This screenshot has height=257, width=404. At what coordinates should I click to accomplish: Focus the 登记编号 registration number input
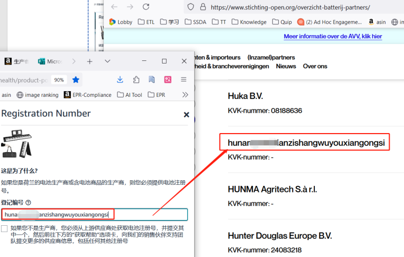point(94,215)
